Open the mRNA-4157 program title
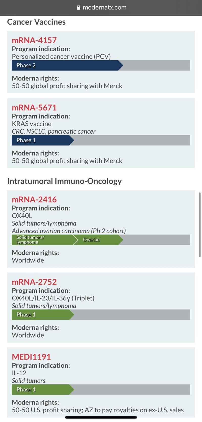The image size is (202, 422). [34, 40]
